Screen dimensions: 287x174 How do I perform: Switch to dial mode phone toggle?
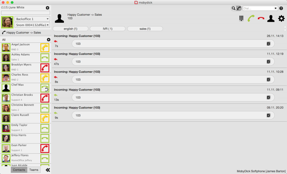[x=239, y=8]
